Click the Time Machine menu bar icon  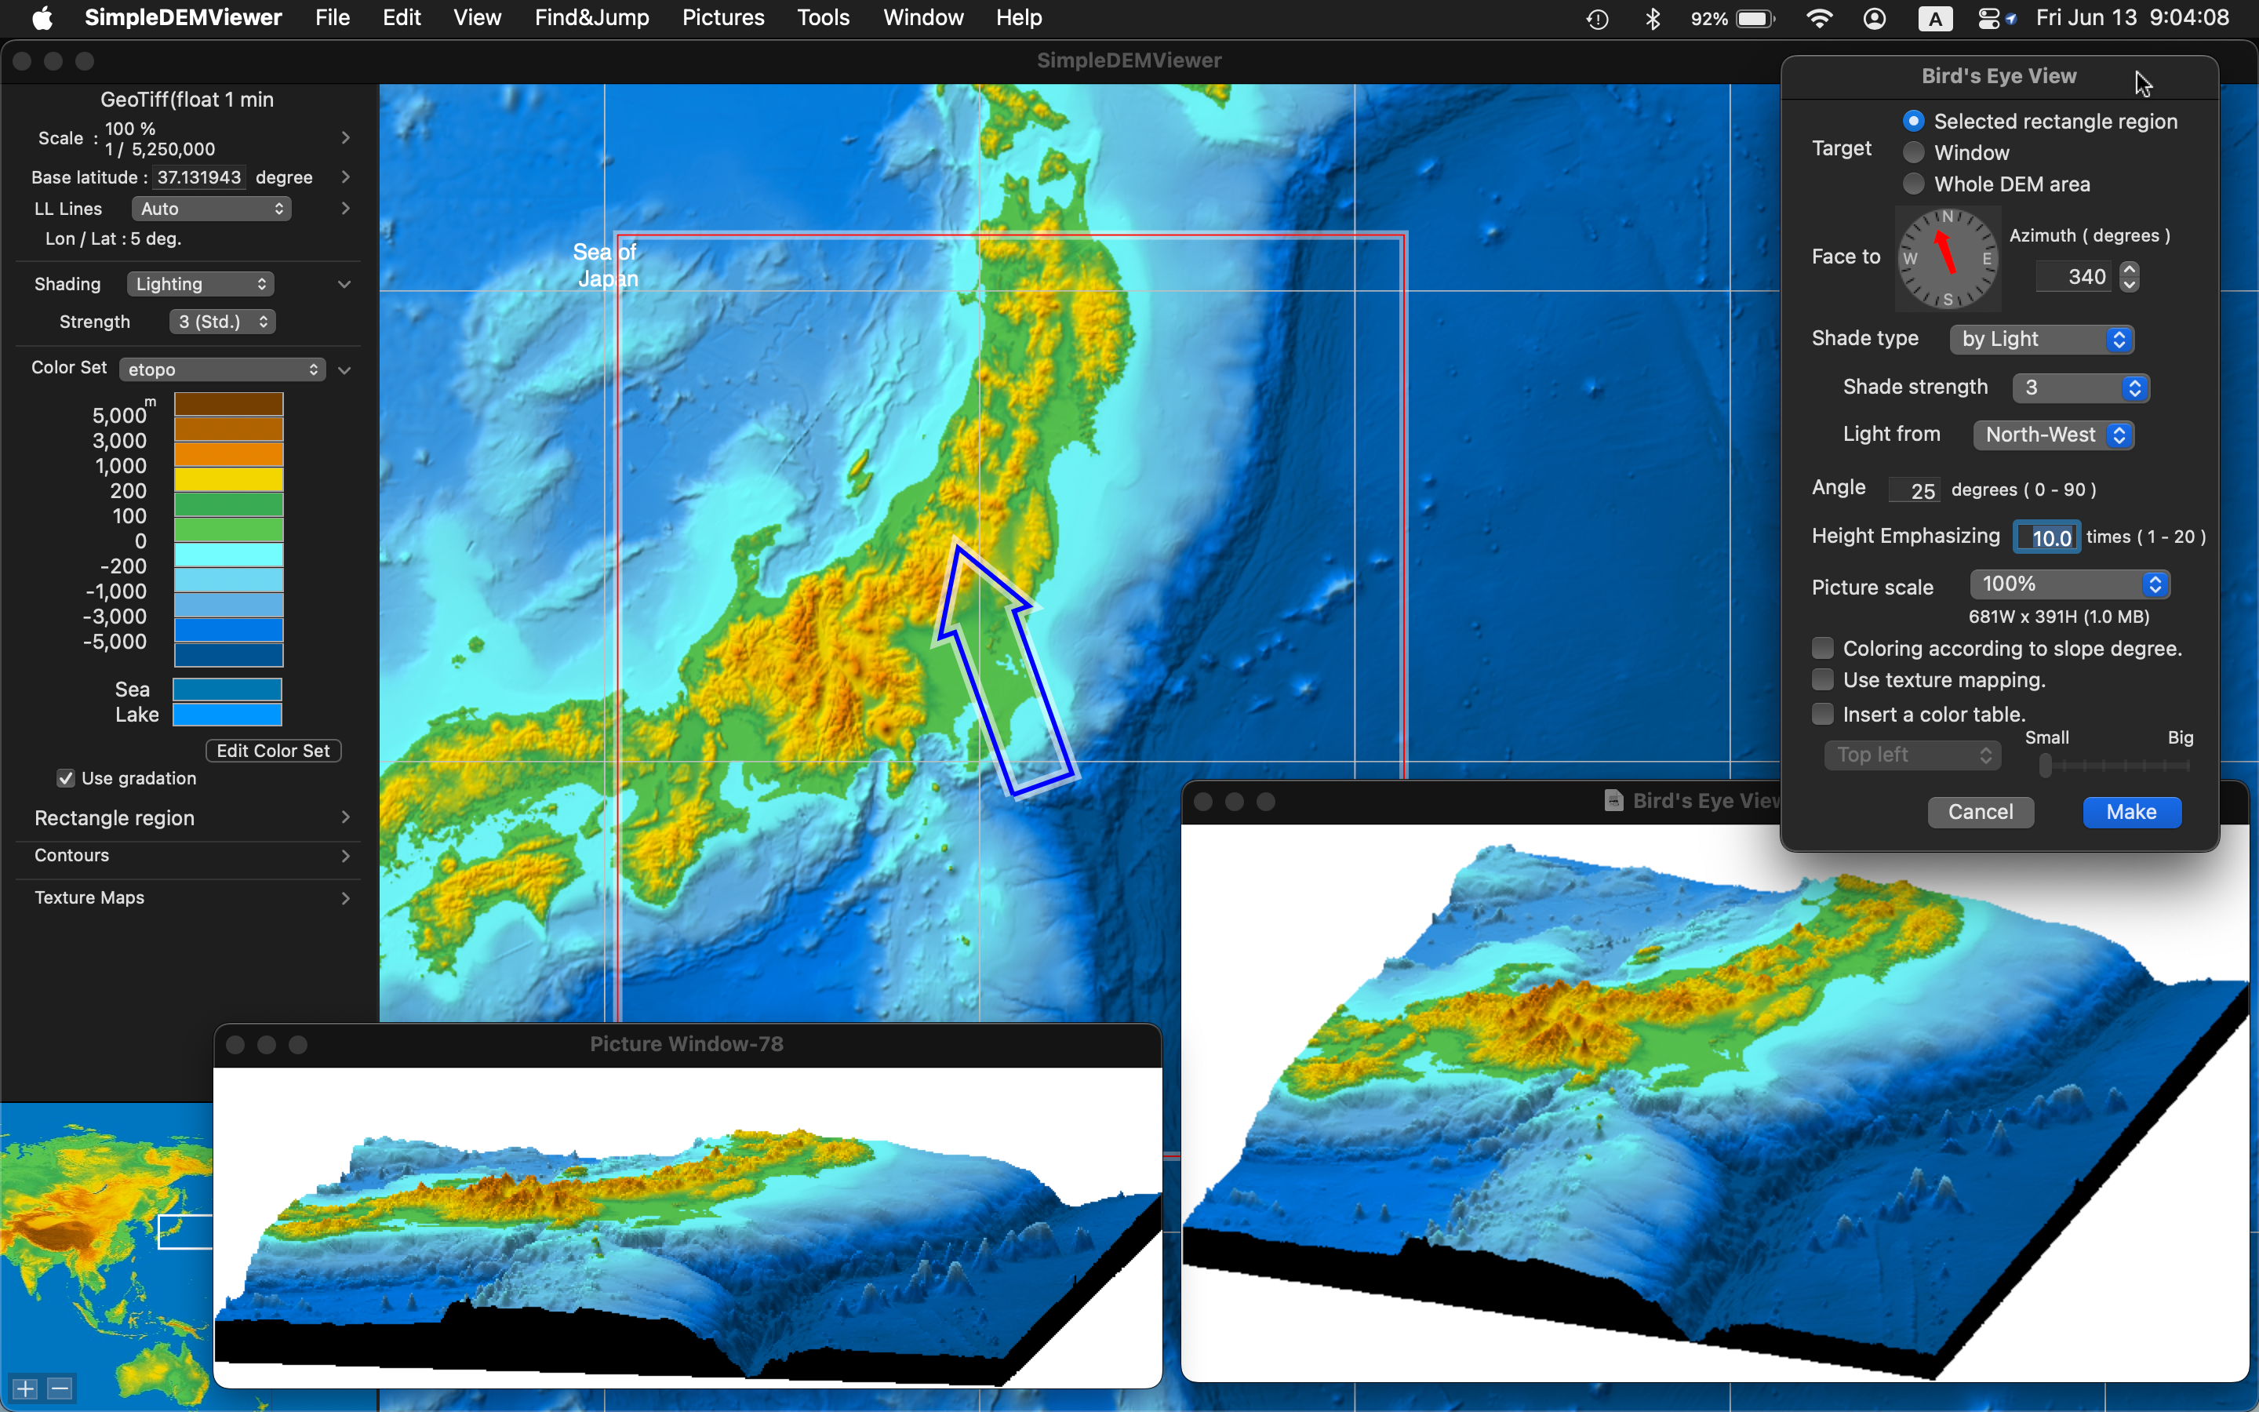[x=1597, y=19]
